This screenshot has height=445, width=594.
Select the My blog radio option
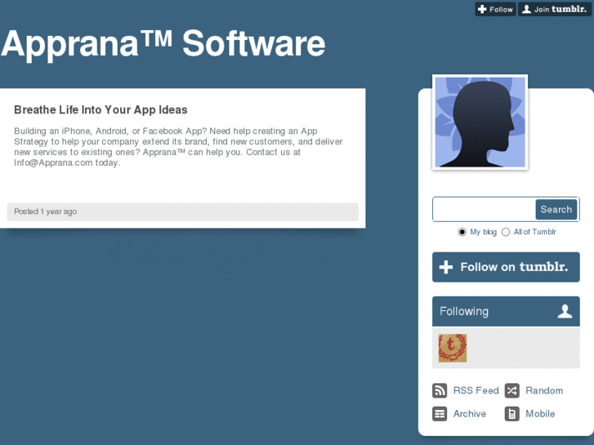462,232
